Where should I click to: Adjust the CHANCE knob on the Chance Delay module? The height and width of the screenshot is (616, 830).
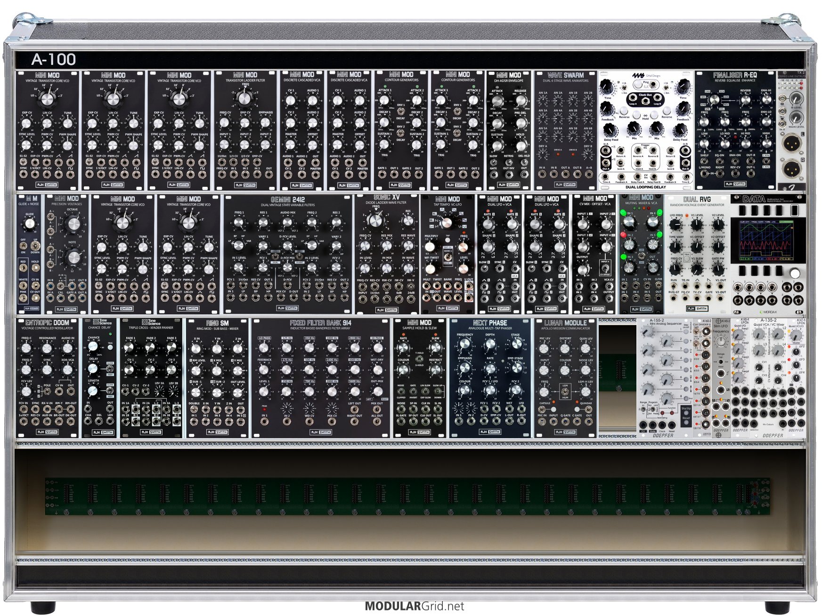93,347
